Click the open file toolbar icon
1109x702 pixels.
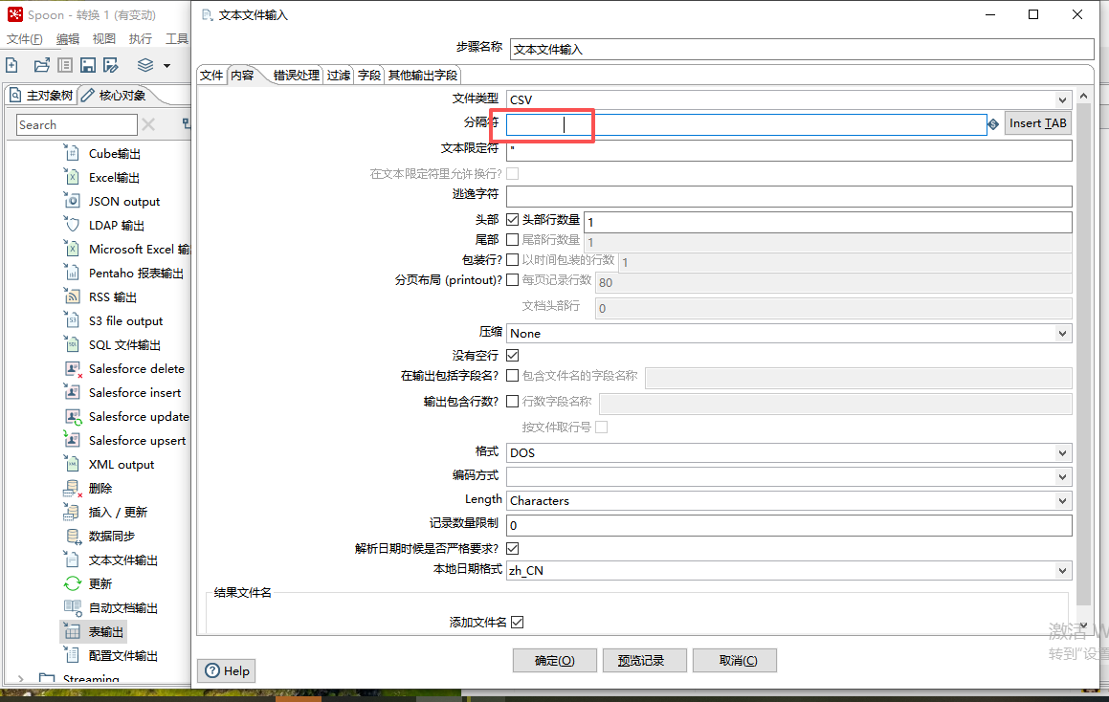point(42,65)
